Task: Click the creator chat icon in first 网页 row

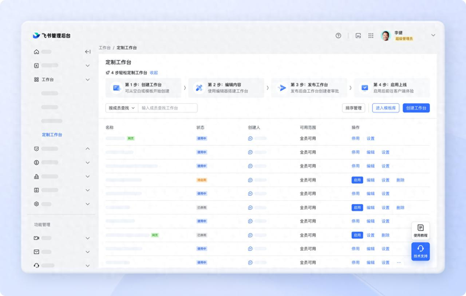Action: coord(250,139)
